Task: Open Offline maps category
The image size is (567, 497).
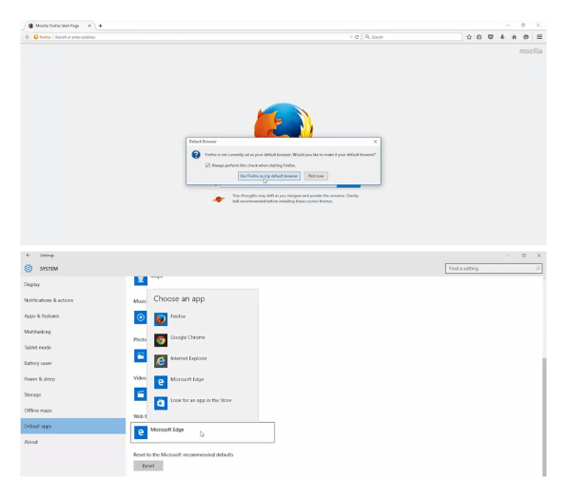Action: point(72,411)
